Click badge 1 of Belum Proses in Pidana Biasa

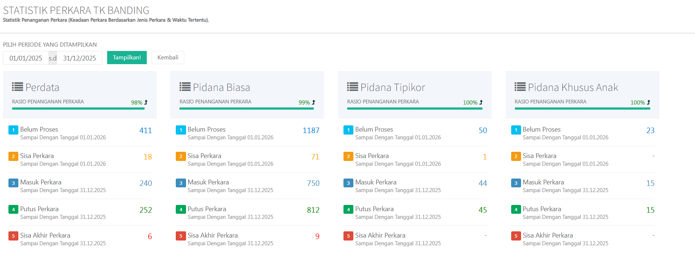(181, 130)
